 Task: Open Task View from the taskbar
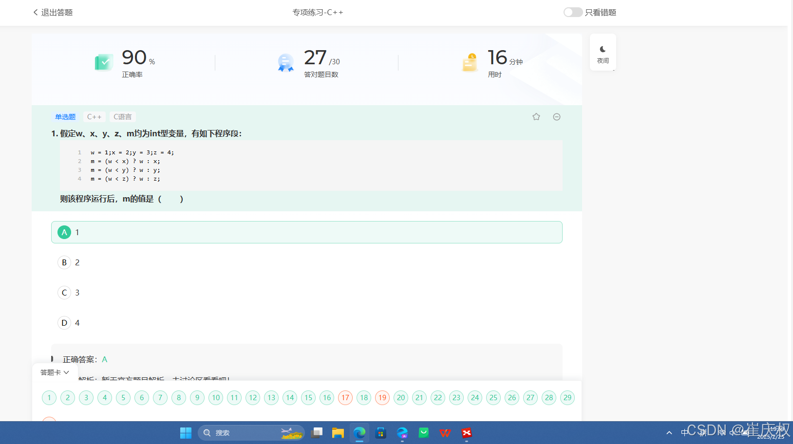pyautogui.click(x=317, y=433)
